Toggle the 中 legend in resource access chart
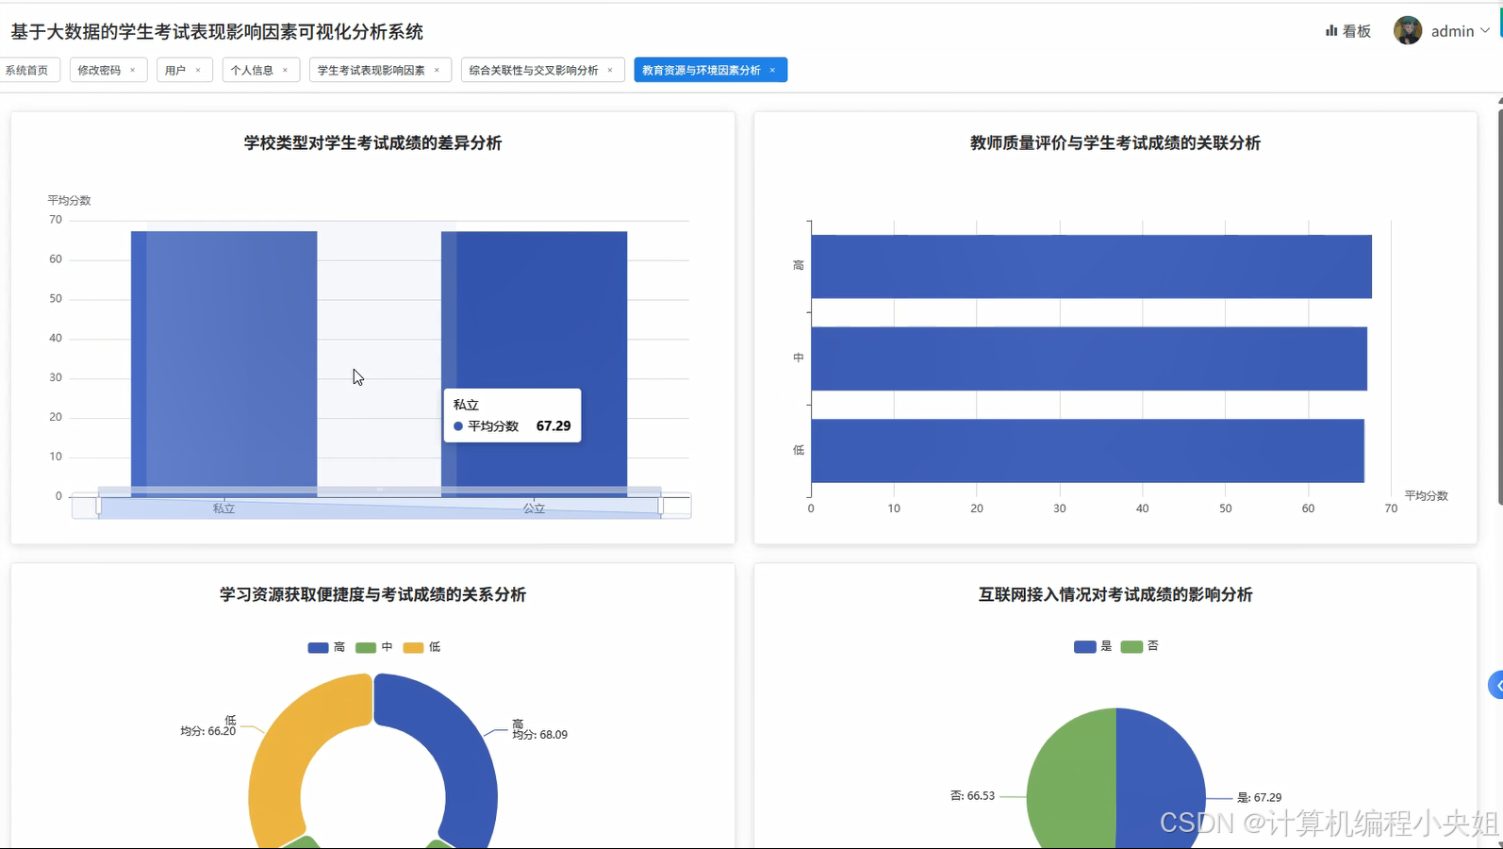The height and width of the screenshot is (849, 1503). 374,647
